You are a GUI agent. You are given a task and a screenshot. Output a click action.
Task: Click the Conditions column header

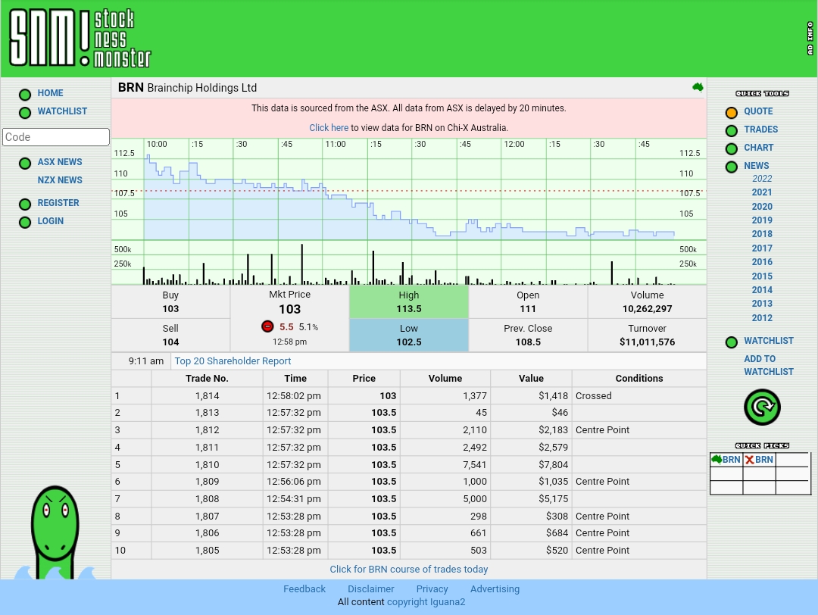(x=639, y=378)
